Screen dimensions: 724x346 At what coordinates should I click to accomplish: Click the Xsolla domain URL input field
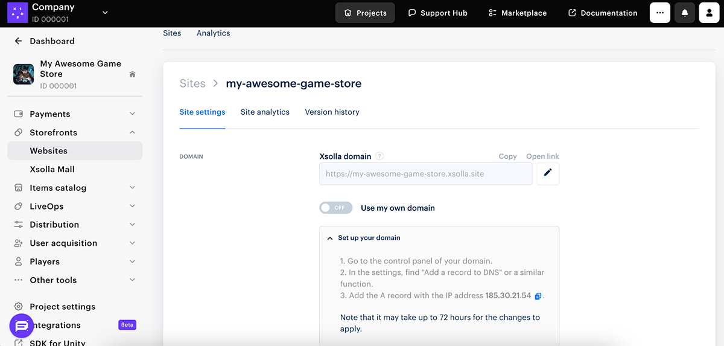pyautogui.click(x=425, y=174)
